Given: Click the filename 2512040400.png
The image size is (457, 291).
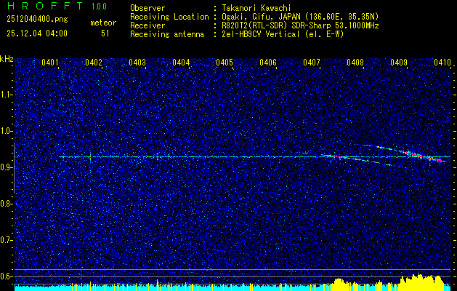Looking at the screenshot, I should (37, 20).
